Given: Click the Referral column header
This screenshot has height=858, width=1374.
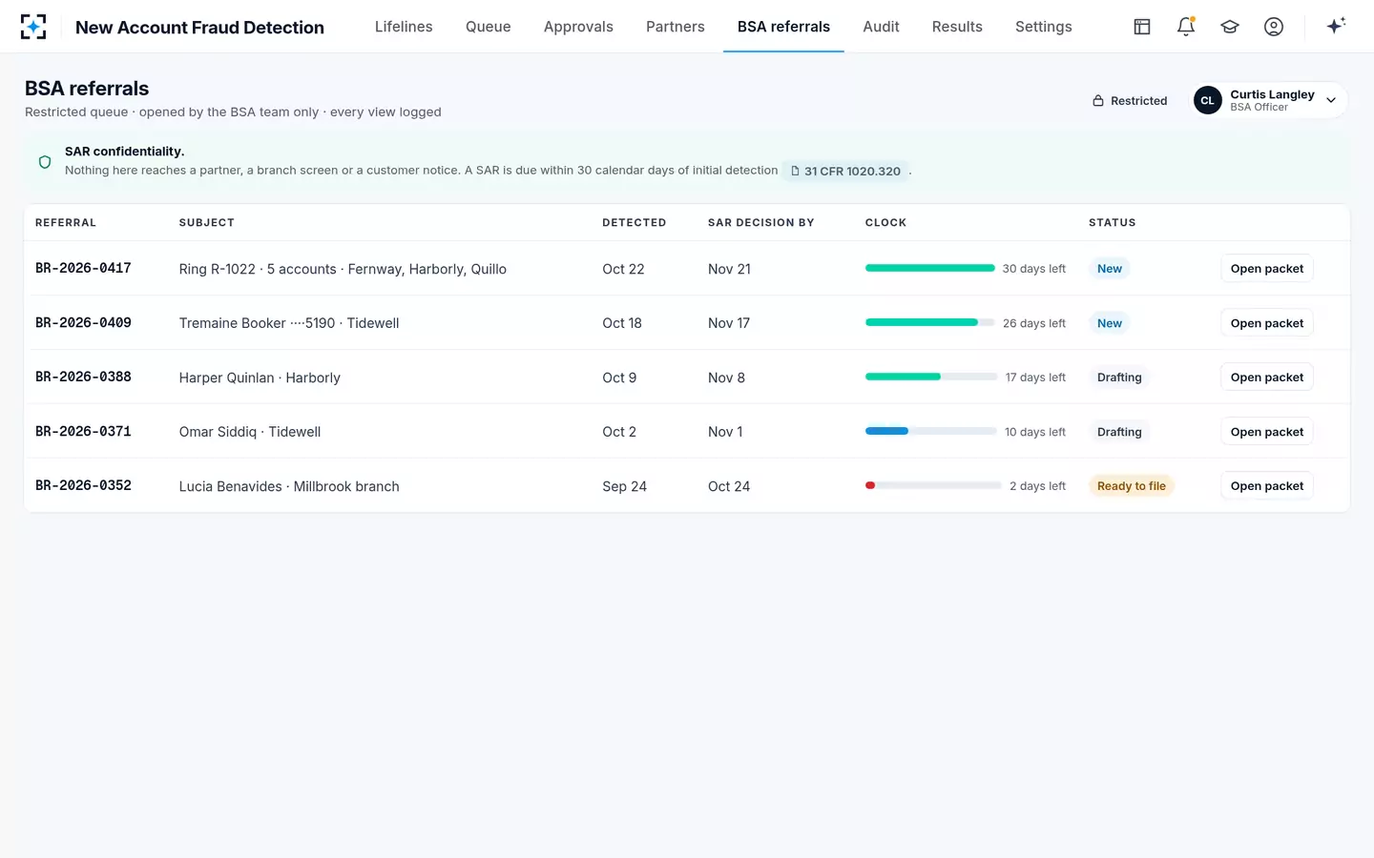Looking at the screenshot, I should pyautogui.click(x=66, y=222).
